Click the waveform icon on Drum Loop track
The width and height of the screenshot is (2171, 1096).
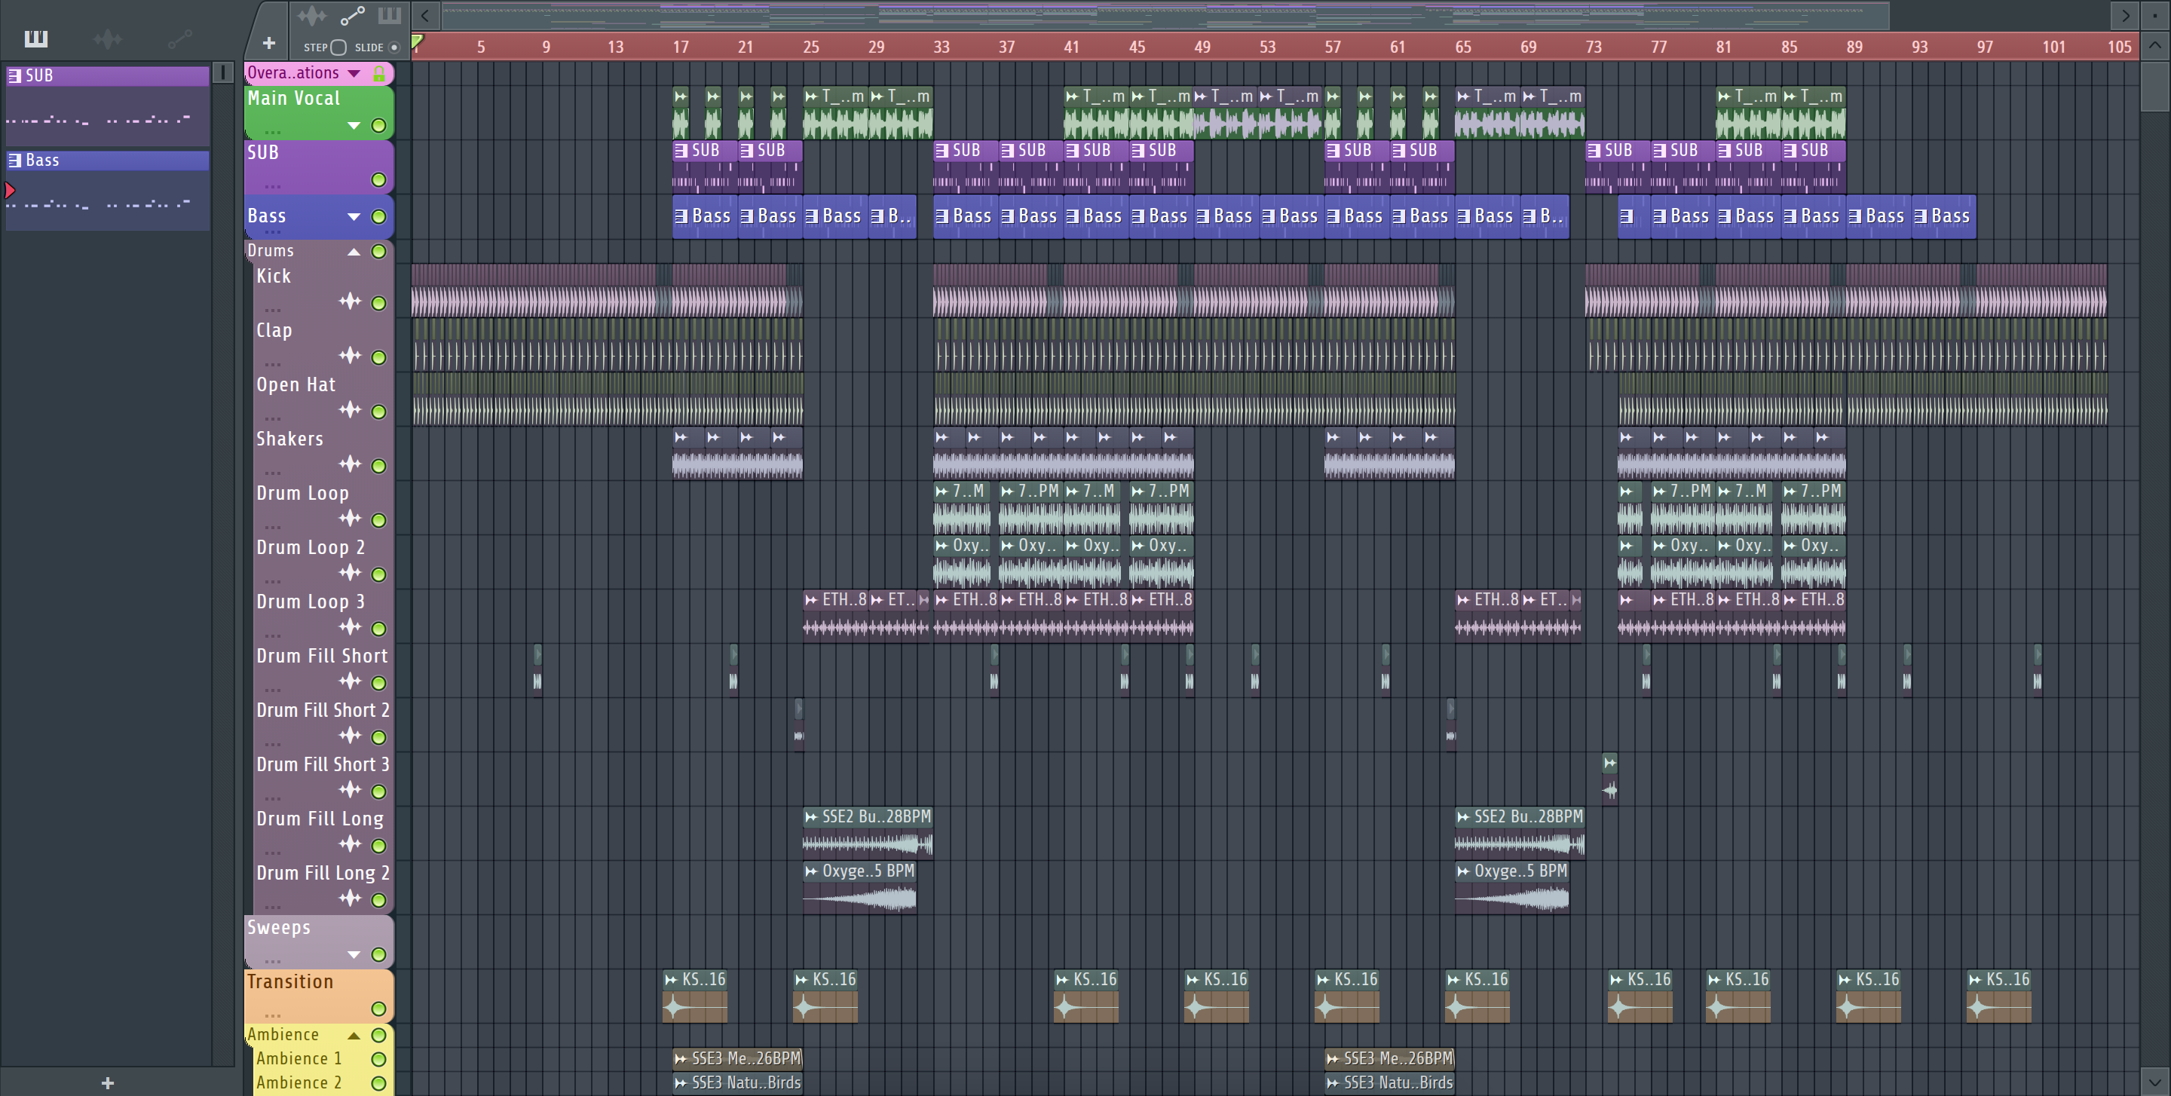pos(350,518)
